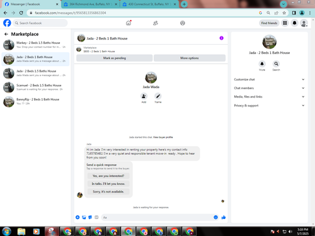Expand the Chat members section

click(x=269, y=88)
